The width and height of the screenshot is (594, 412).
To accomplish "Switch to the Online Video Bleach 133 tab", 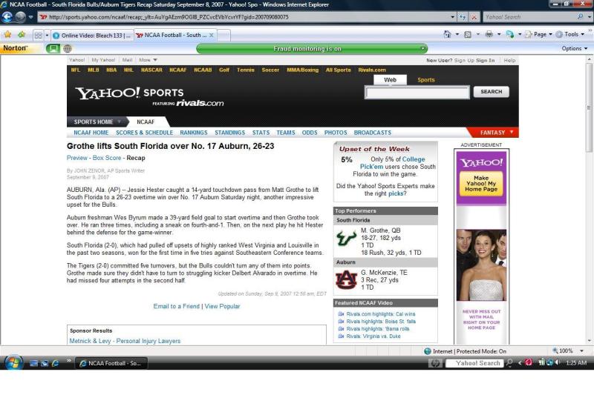I will pos(92,35).
